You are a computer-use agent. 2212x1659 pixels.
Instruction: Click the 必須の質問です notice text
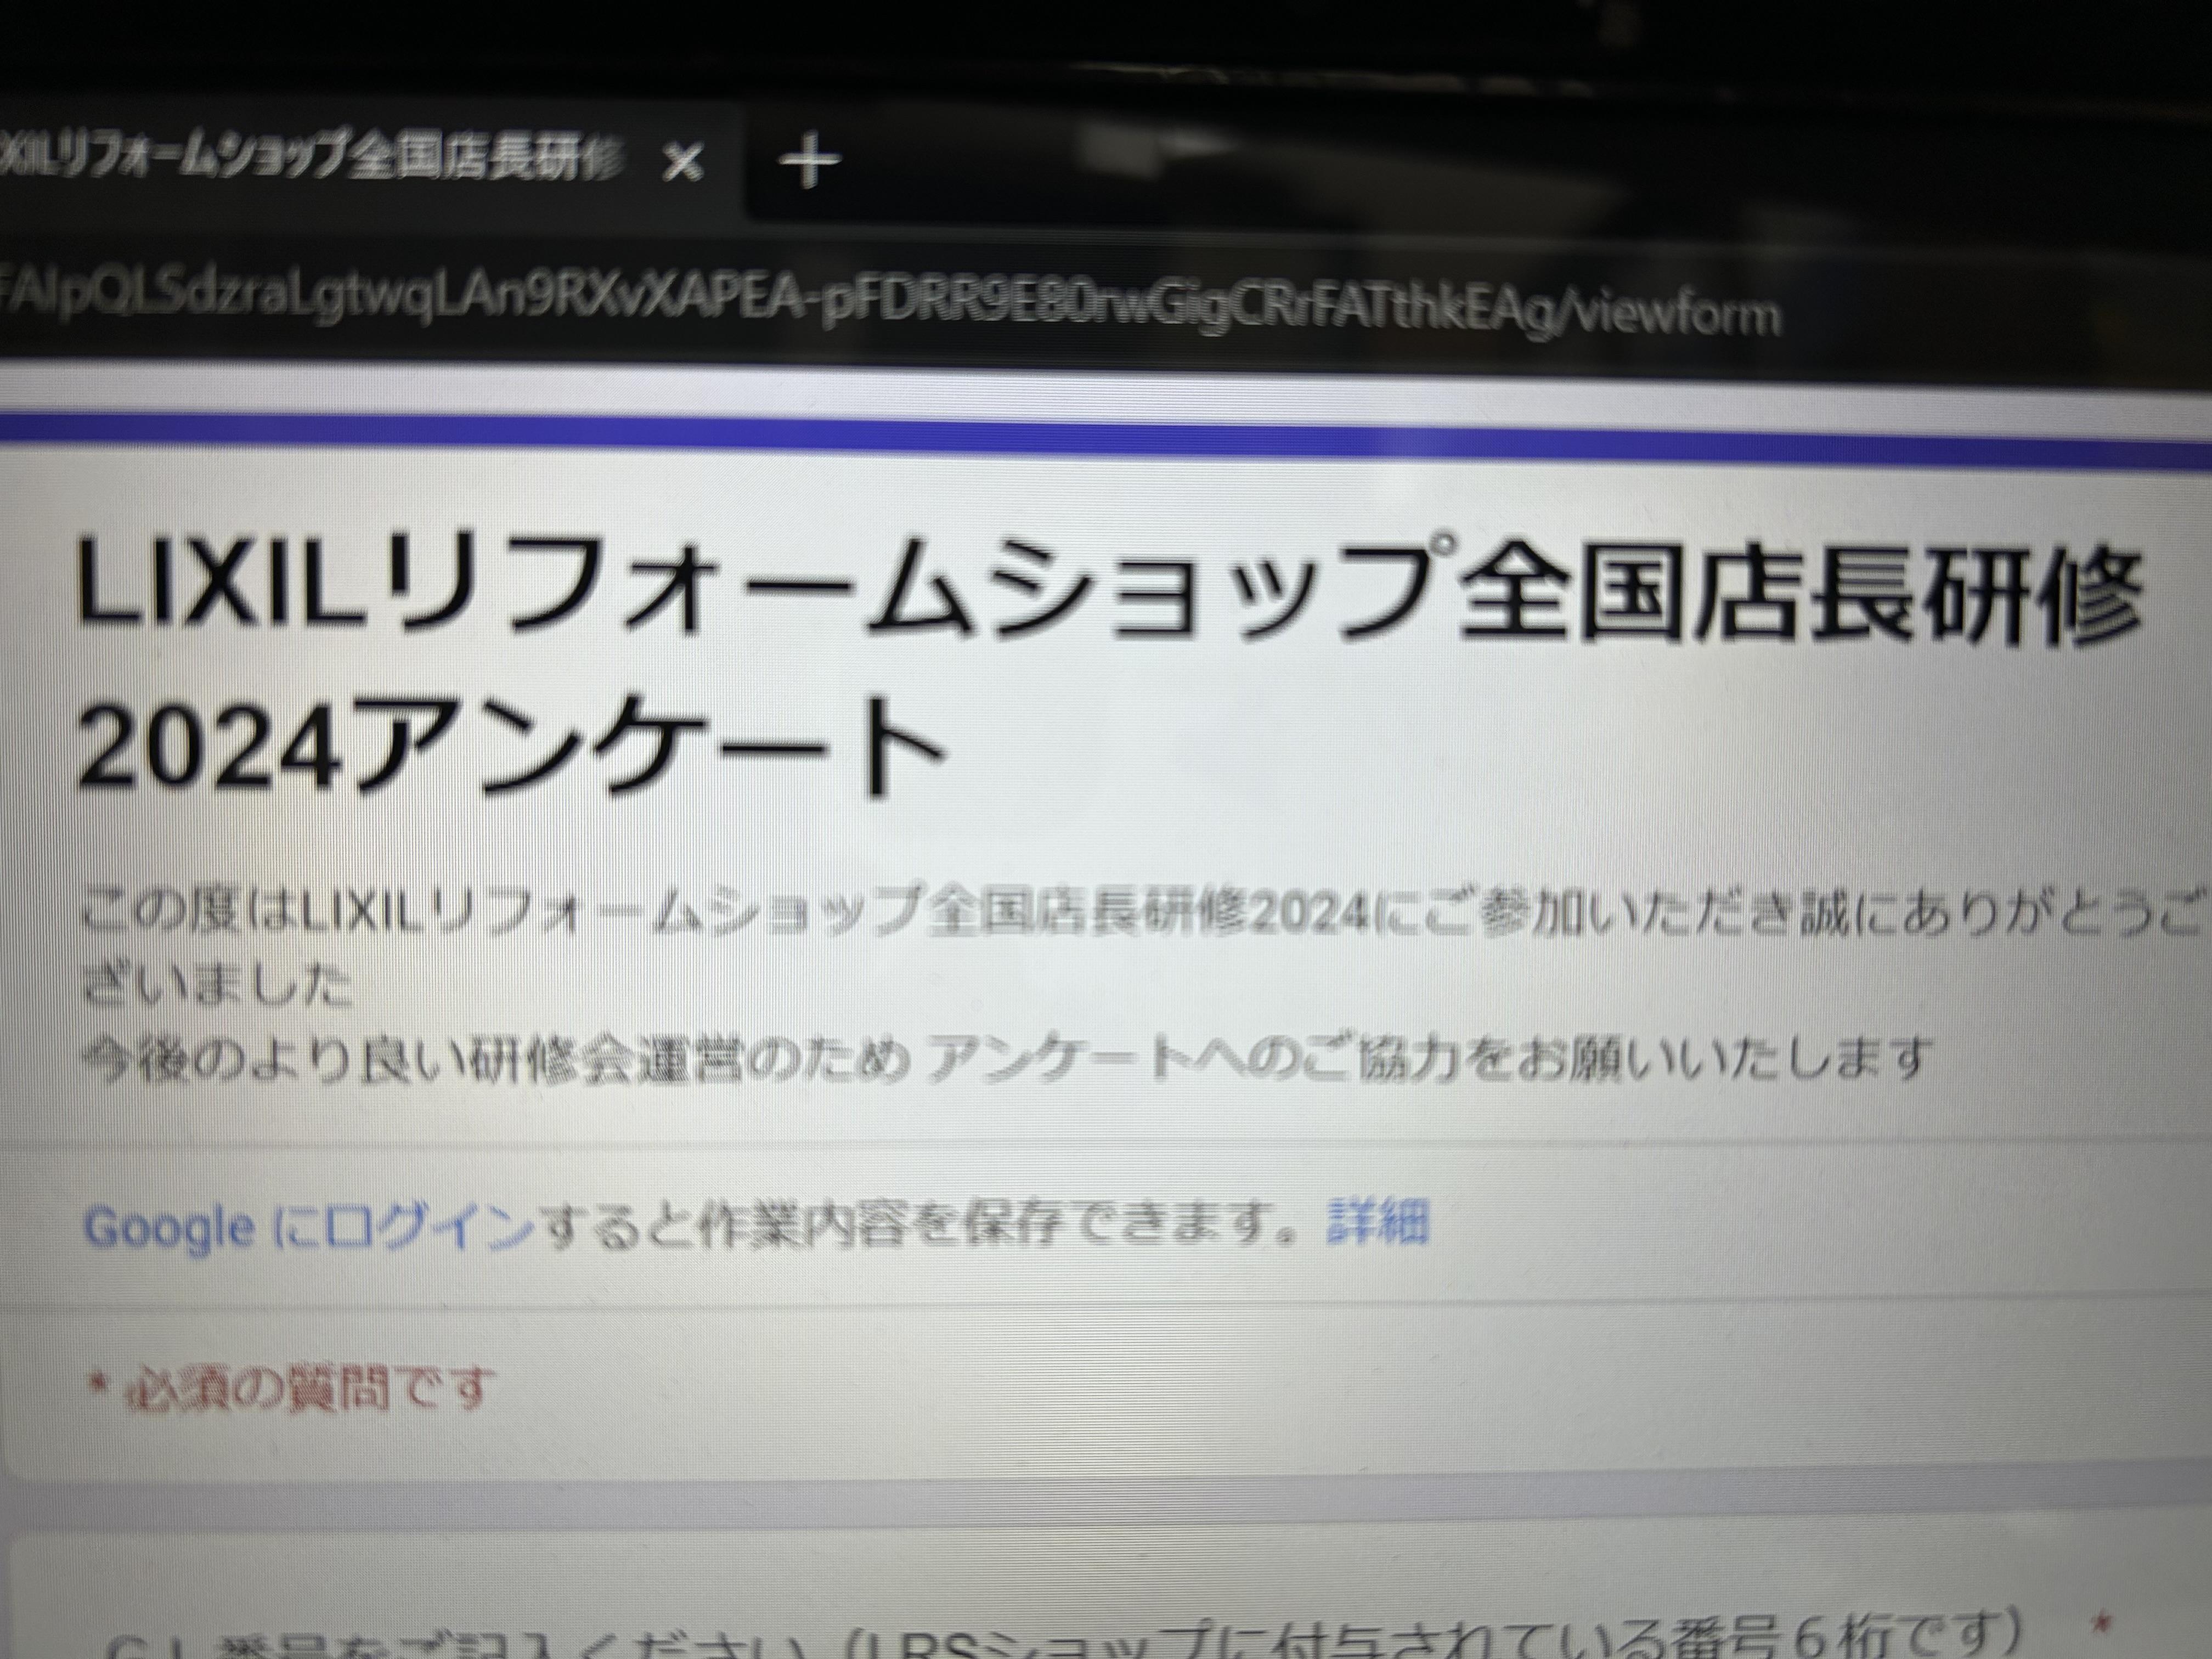310,1388
